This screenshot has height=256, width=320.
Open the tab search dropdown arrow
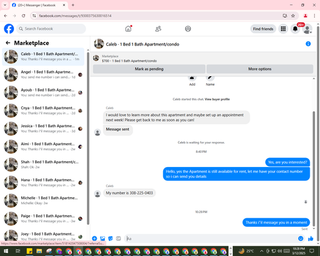click(5, 5)
